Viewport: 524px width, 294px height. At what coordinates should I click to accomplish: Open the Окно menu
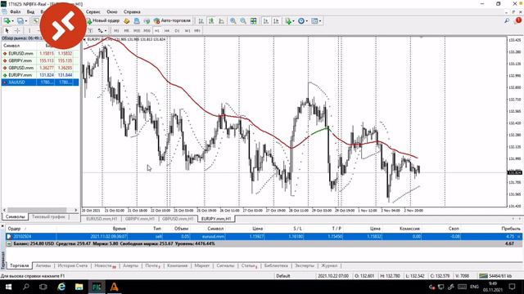click(112, 11)
